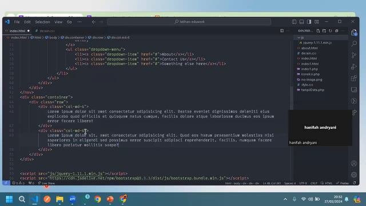Open the Selection menu
This screenshot has width=366, height=206.
click(42, 22)
